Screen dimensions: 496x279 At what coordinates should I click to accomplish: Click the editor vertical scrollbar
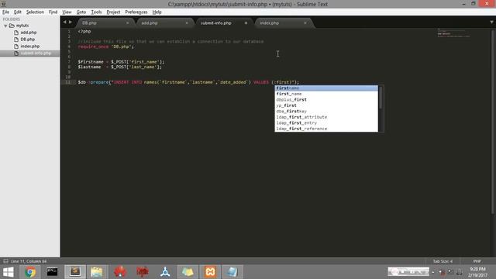(493, 122)
